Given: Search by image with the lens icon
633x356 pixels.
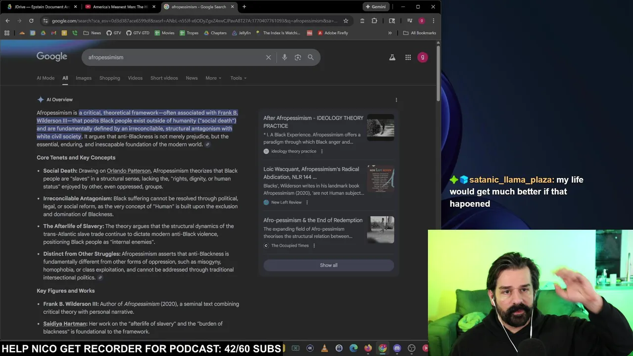Looking at the screenshot, I should pos(298,57).
